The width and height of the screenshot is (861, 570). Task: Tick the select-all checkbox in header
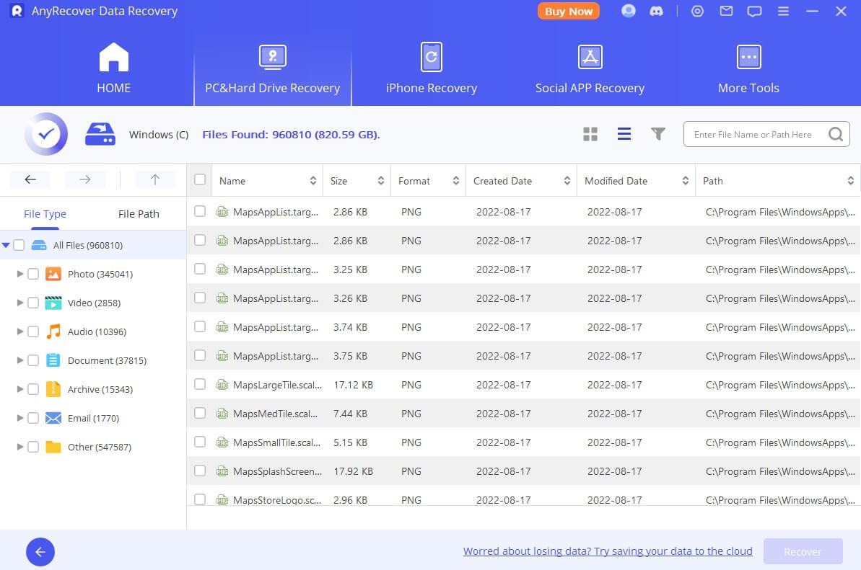pos(200,180)
